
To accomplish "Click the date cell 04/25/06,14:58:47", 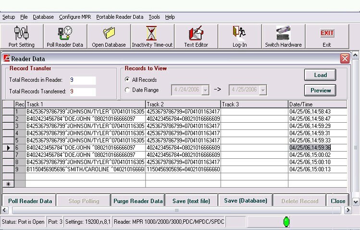I will (x=318, y=119).
